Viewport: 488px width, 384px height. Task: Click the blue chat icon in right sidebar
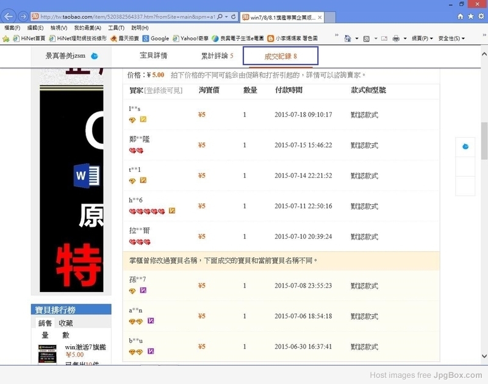pos(465,147)
